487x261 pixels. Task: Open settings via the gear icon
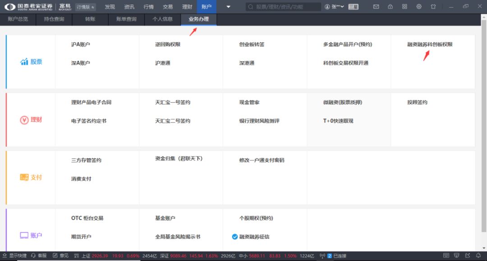tap(419, 7)
